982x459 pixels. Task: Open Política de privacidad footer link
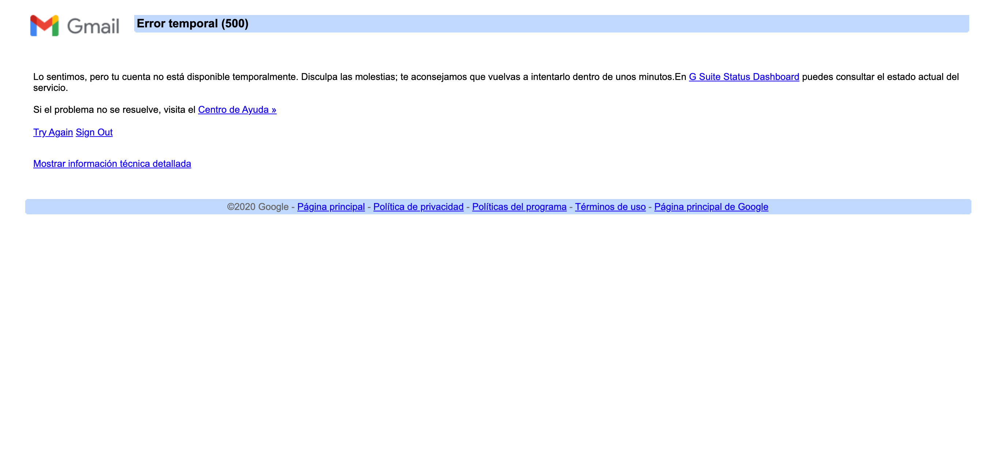pos(418,207)
